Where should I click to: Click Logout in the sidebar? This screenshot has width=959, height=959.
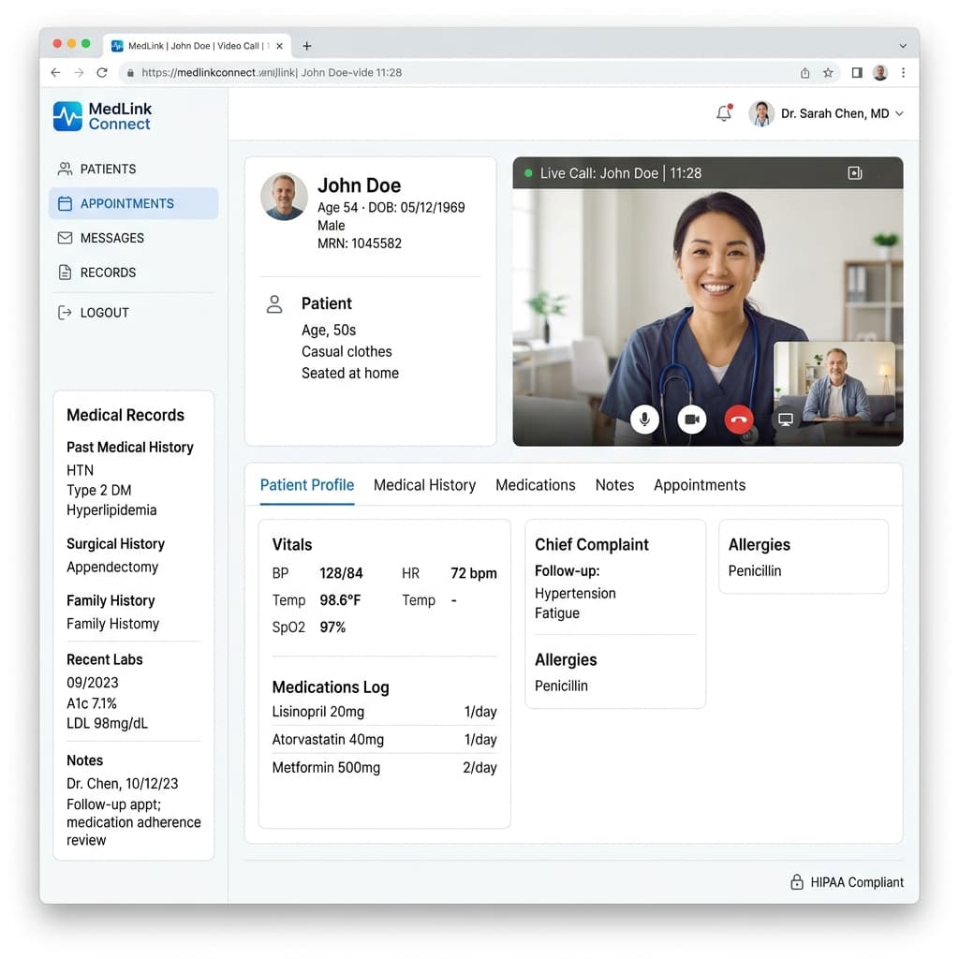click(133, 313)
